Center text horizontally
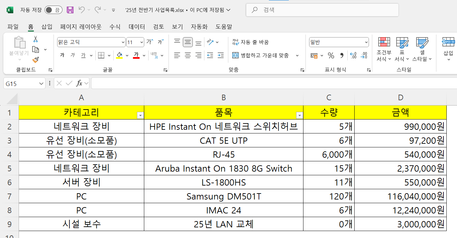 [x=188, y=55]
